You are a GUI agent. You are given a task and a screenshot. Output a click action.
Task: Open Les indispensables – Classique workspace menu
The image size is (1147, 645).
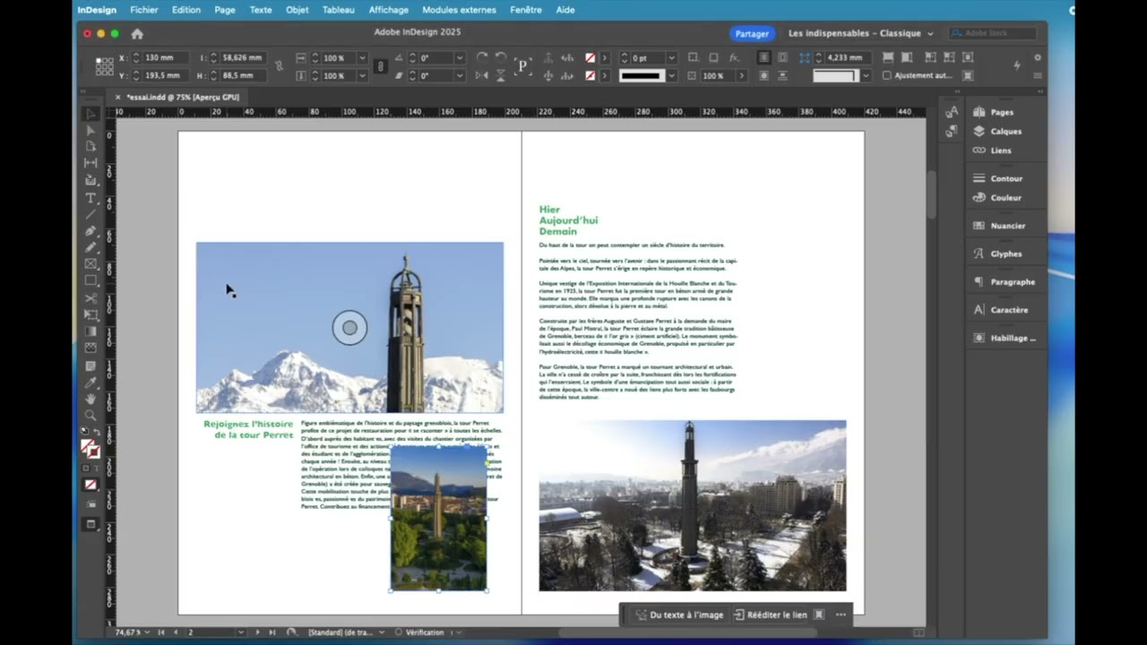tap(861, 33)
